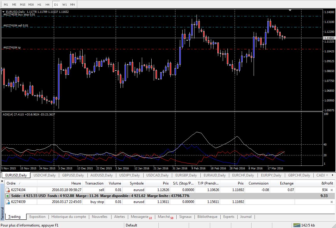Viewport: 336px width, 228px height.
Task: Close sell order 62274104 with the X
Action: pyautogui.click(x=332, y=190)
